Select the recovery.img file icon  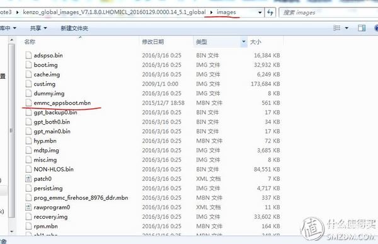28,217
